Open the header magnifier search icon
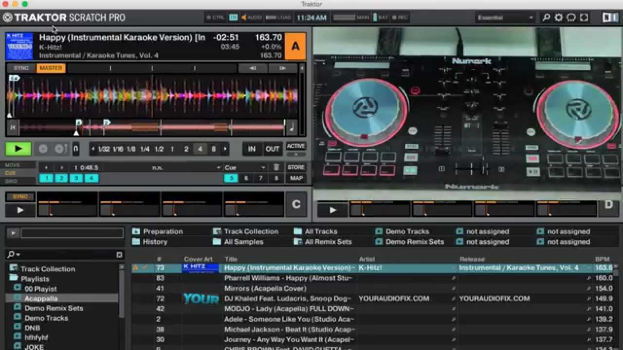This screenshot has height=350, width=623. coord(546,17)
